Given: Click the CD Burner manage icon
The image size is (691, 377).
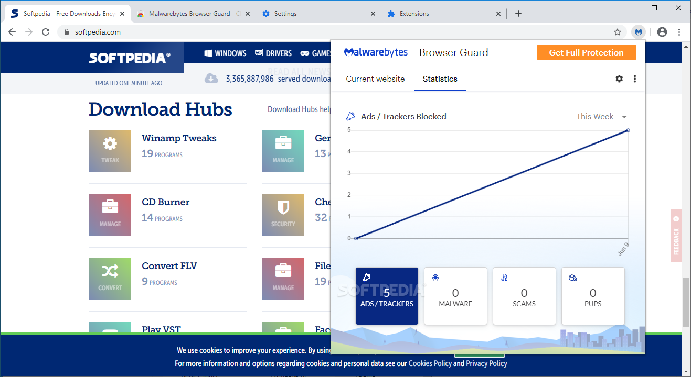Looking at the screenshot, I should (x=110, y=215).
